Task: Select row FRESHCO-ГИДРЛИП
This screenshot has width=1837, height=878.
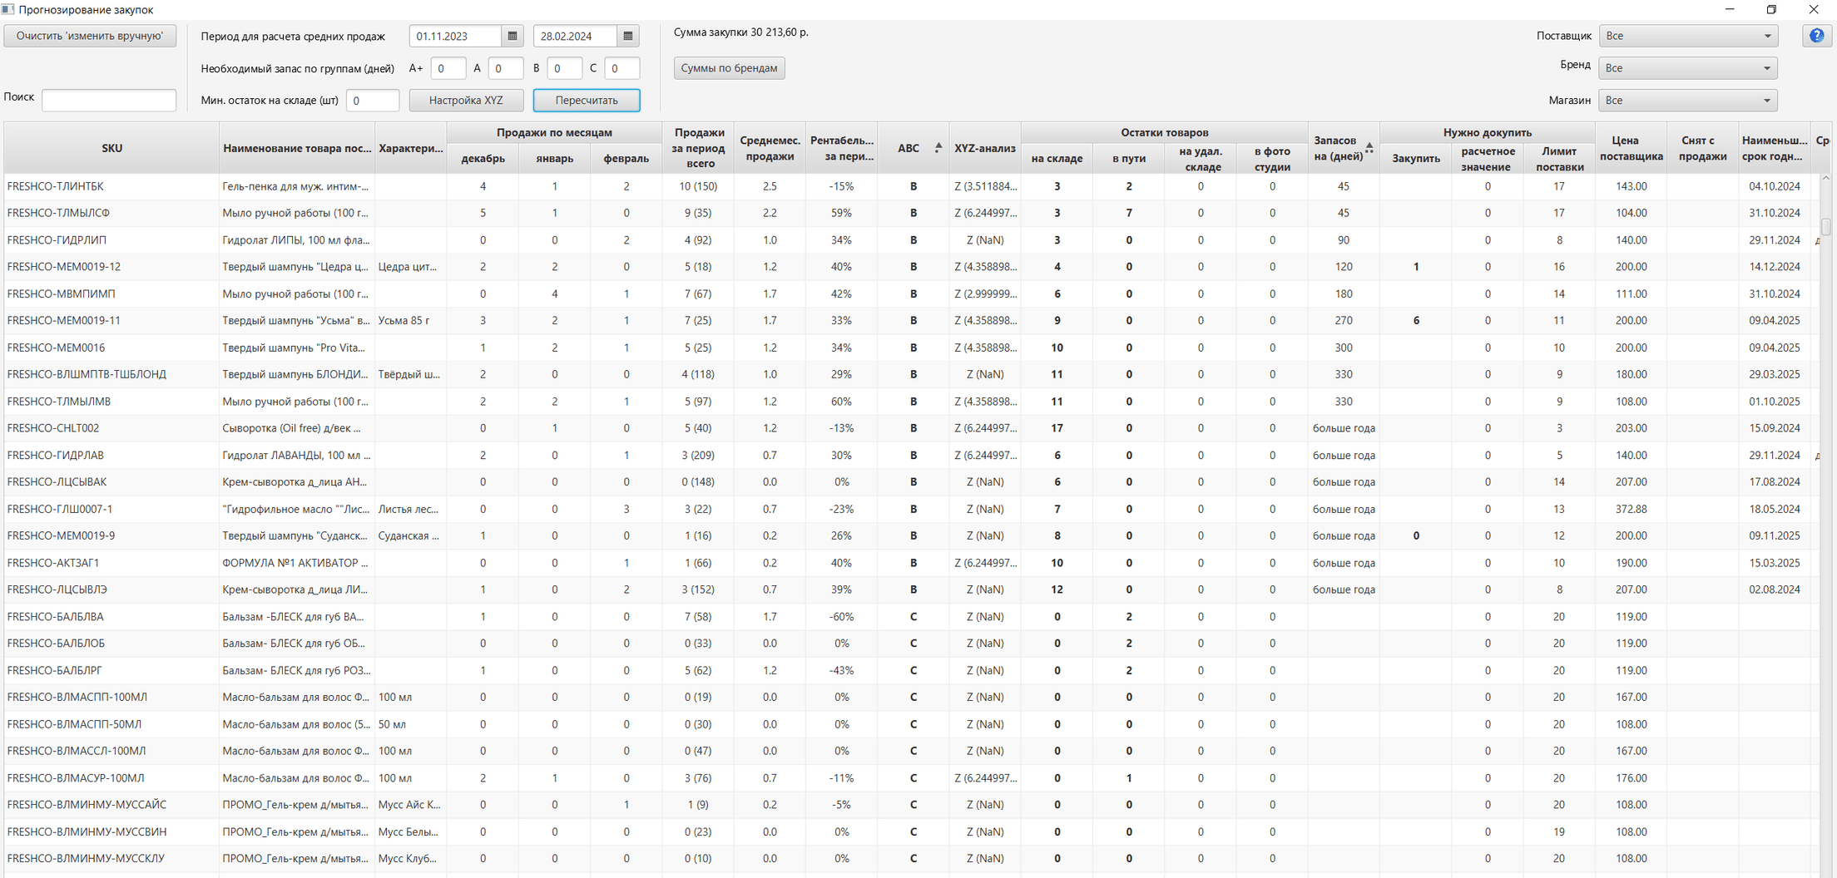Action: [x=913, y=240]
